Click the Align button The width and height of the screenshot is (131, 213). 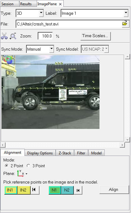click(x=114, y=189)
